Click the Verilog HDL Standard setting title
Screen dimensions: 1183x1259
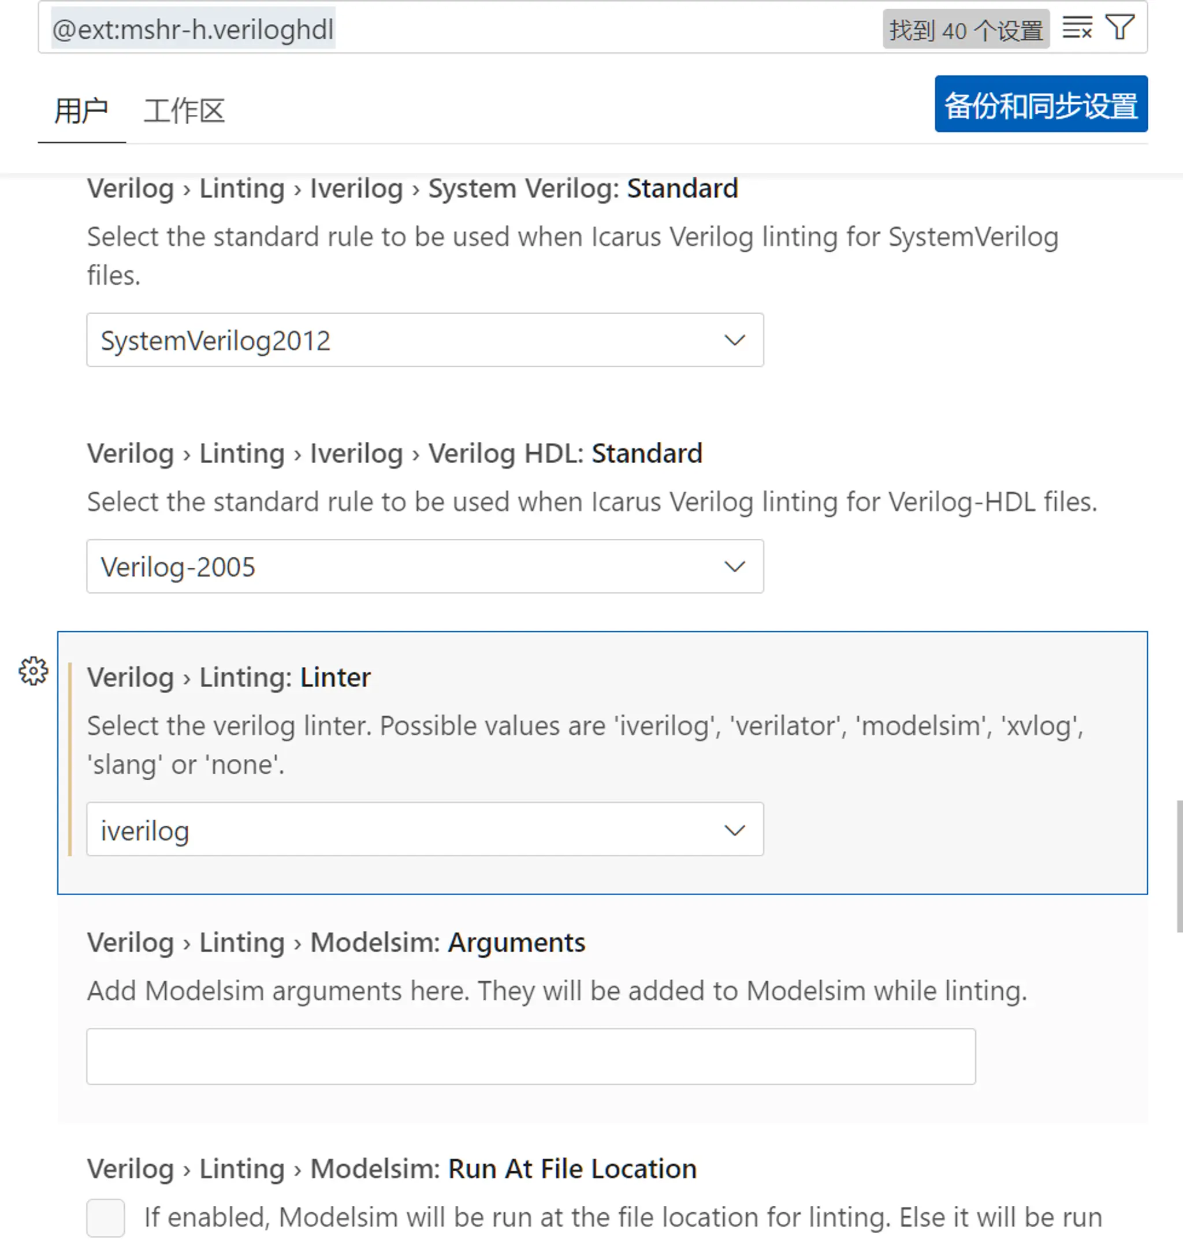pyautogui.click(x=395, y=453)
